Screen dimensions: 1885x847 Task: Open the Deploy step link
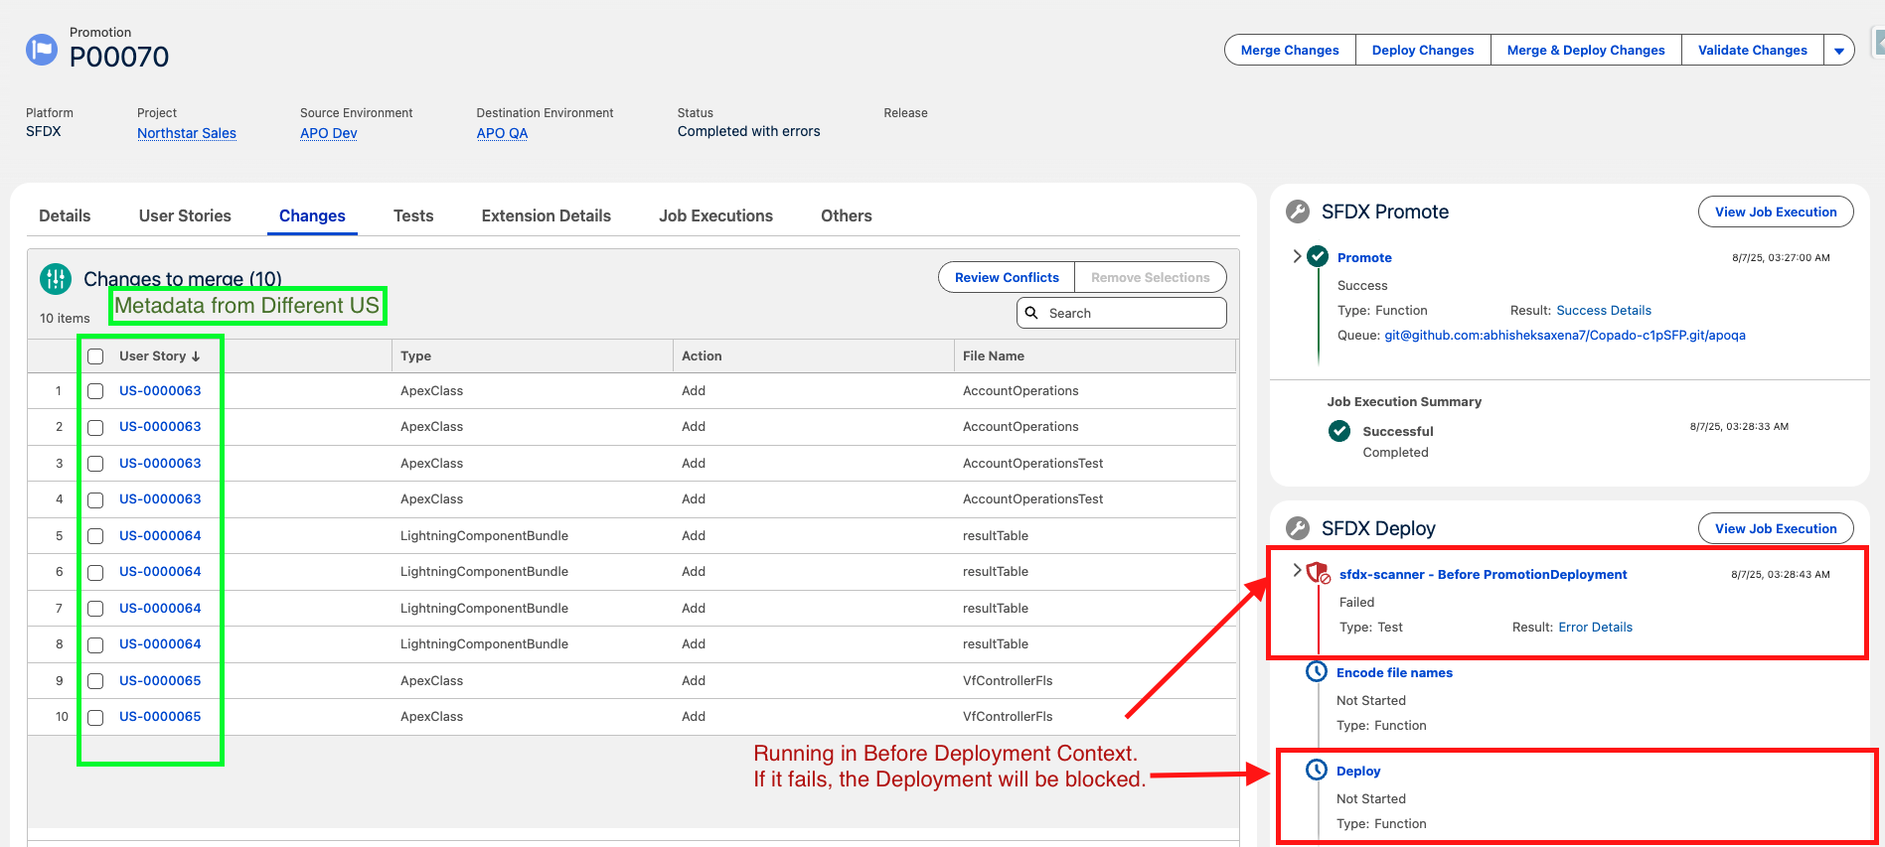(1358, 772)
